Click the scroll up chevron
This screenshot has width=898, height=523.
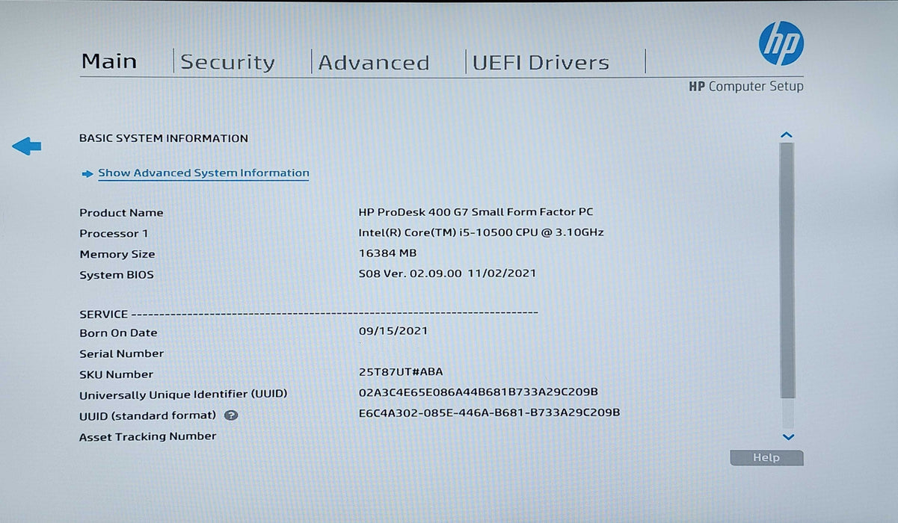tap(786, 135)
